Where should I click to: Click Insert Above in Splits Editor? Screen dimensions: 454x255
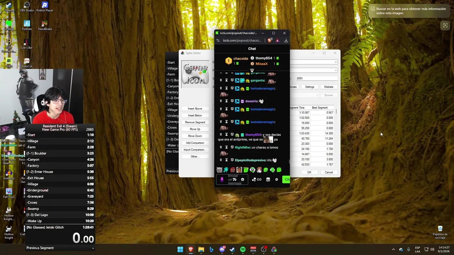point(195,109)
